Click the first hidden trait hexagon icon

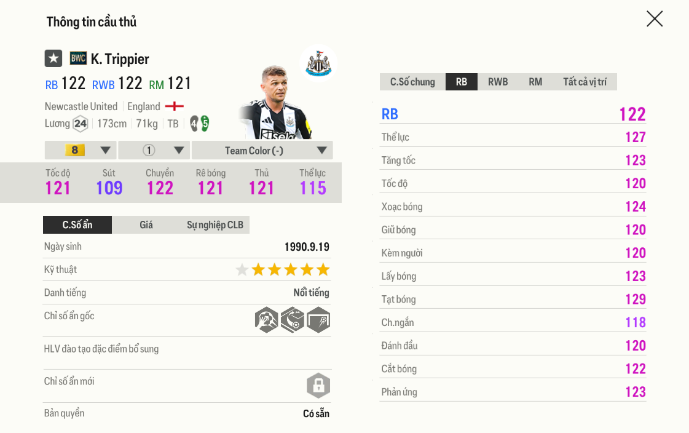266,319
